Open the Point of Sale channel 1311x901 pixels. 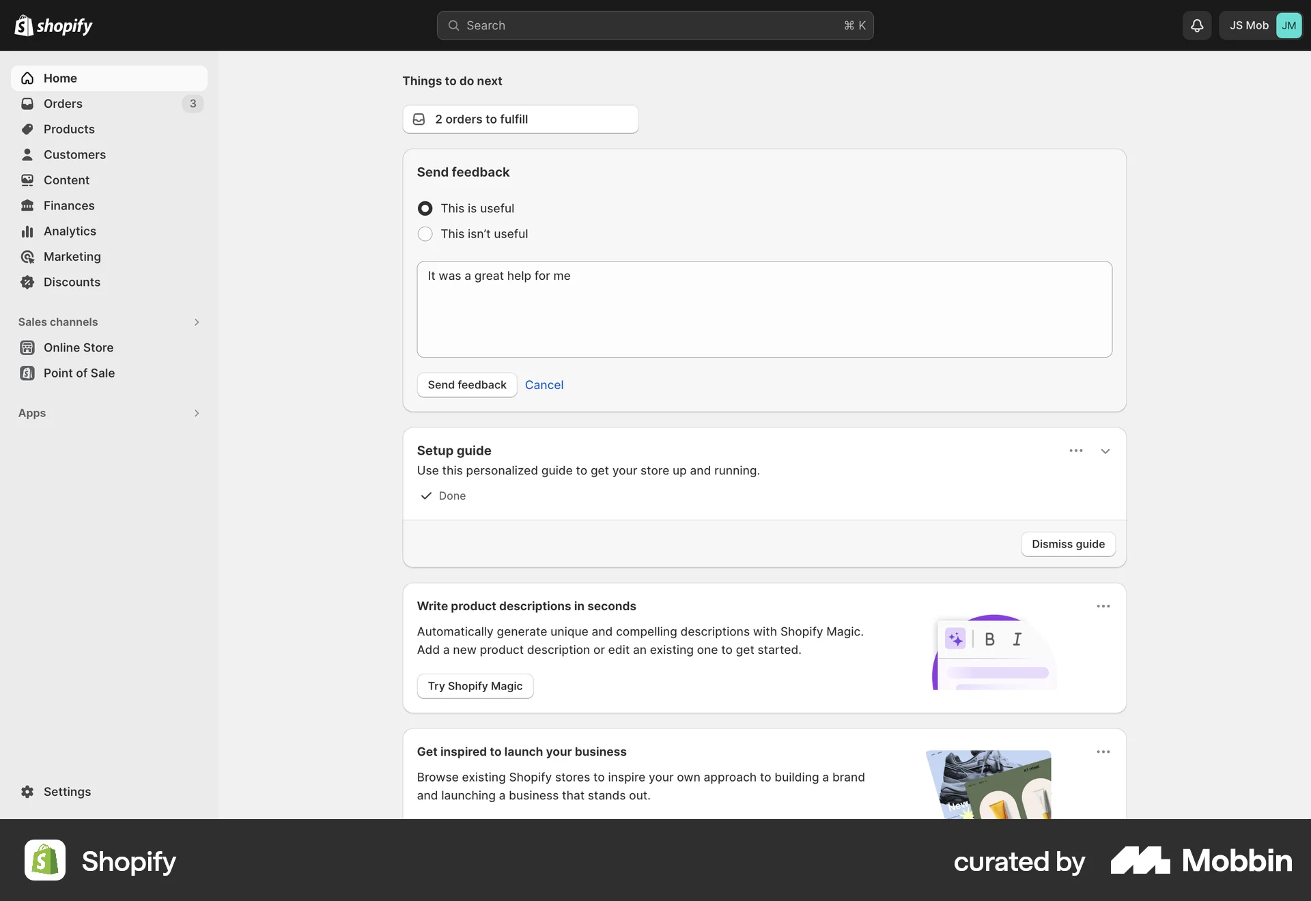coord(78,373)
